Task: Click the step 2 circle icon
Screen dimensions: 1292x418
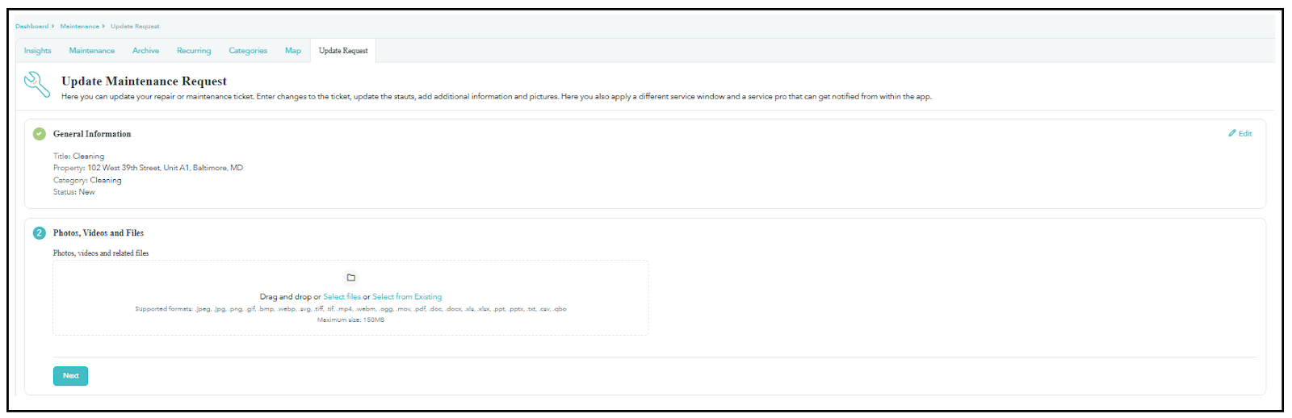Action: coord(40,233)
